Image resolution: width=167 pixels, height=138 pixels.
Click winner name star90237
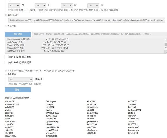pos(9,101)
